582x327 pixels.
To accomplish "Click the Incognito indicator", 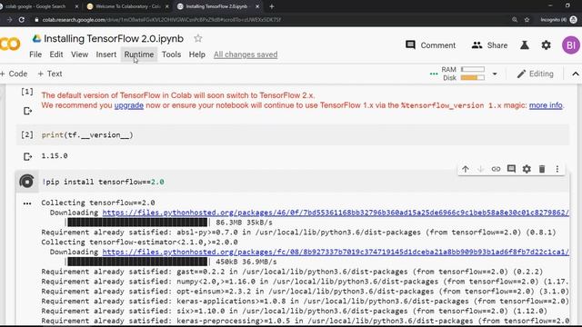I will 558,20.
